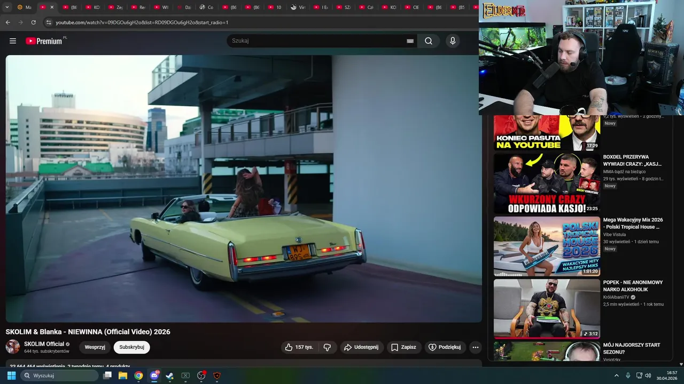Open Task View on taskbar
This screenshot has height=384, width=684.
click(x=107, y=375)
